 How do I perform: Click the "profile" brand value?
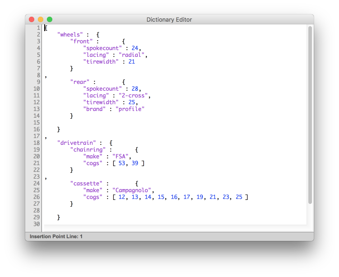pos(130,109)
